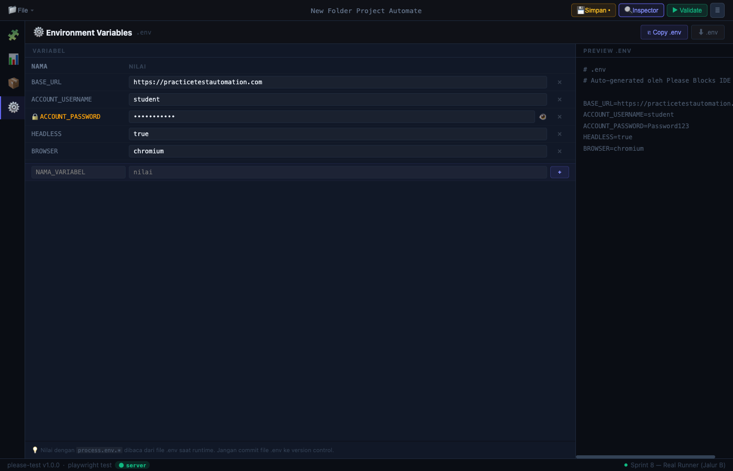
Task: Delete the ACCOUNT_USERNAME variable row
Action: (x=560, y=99)
